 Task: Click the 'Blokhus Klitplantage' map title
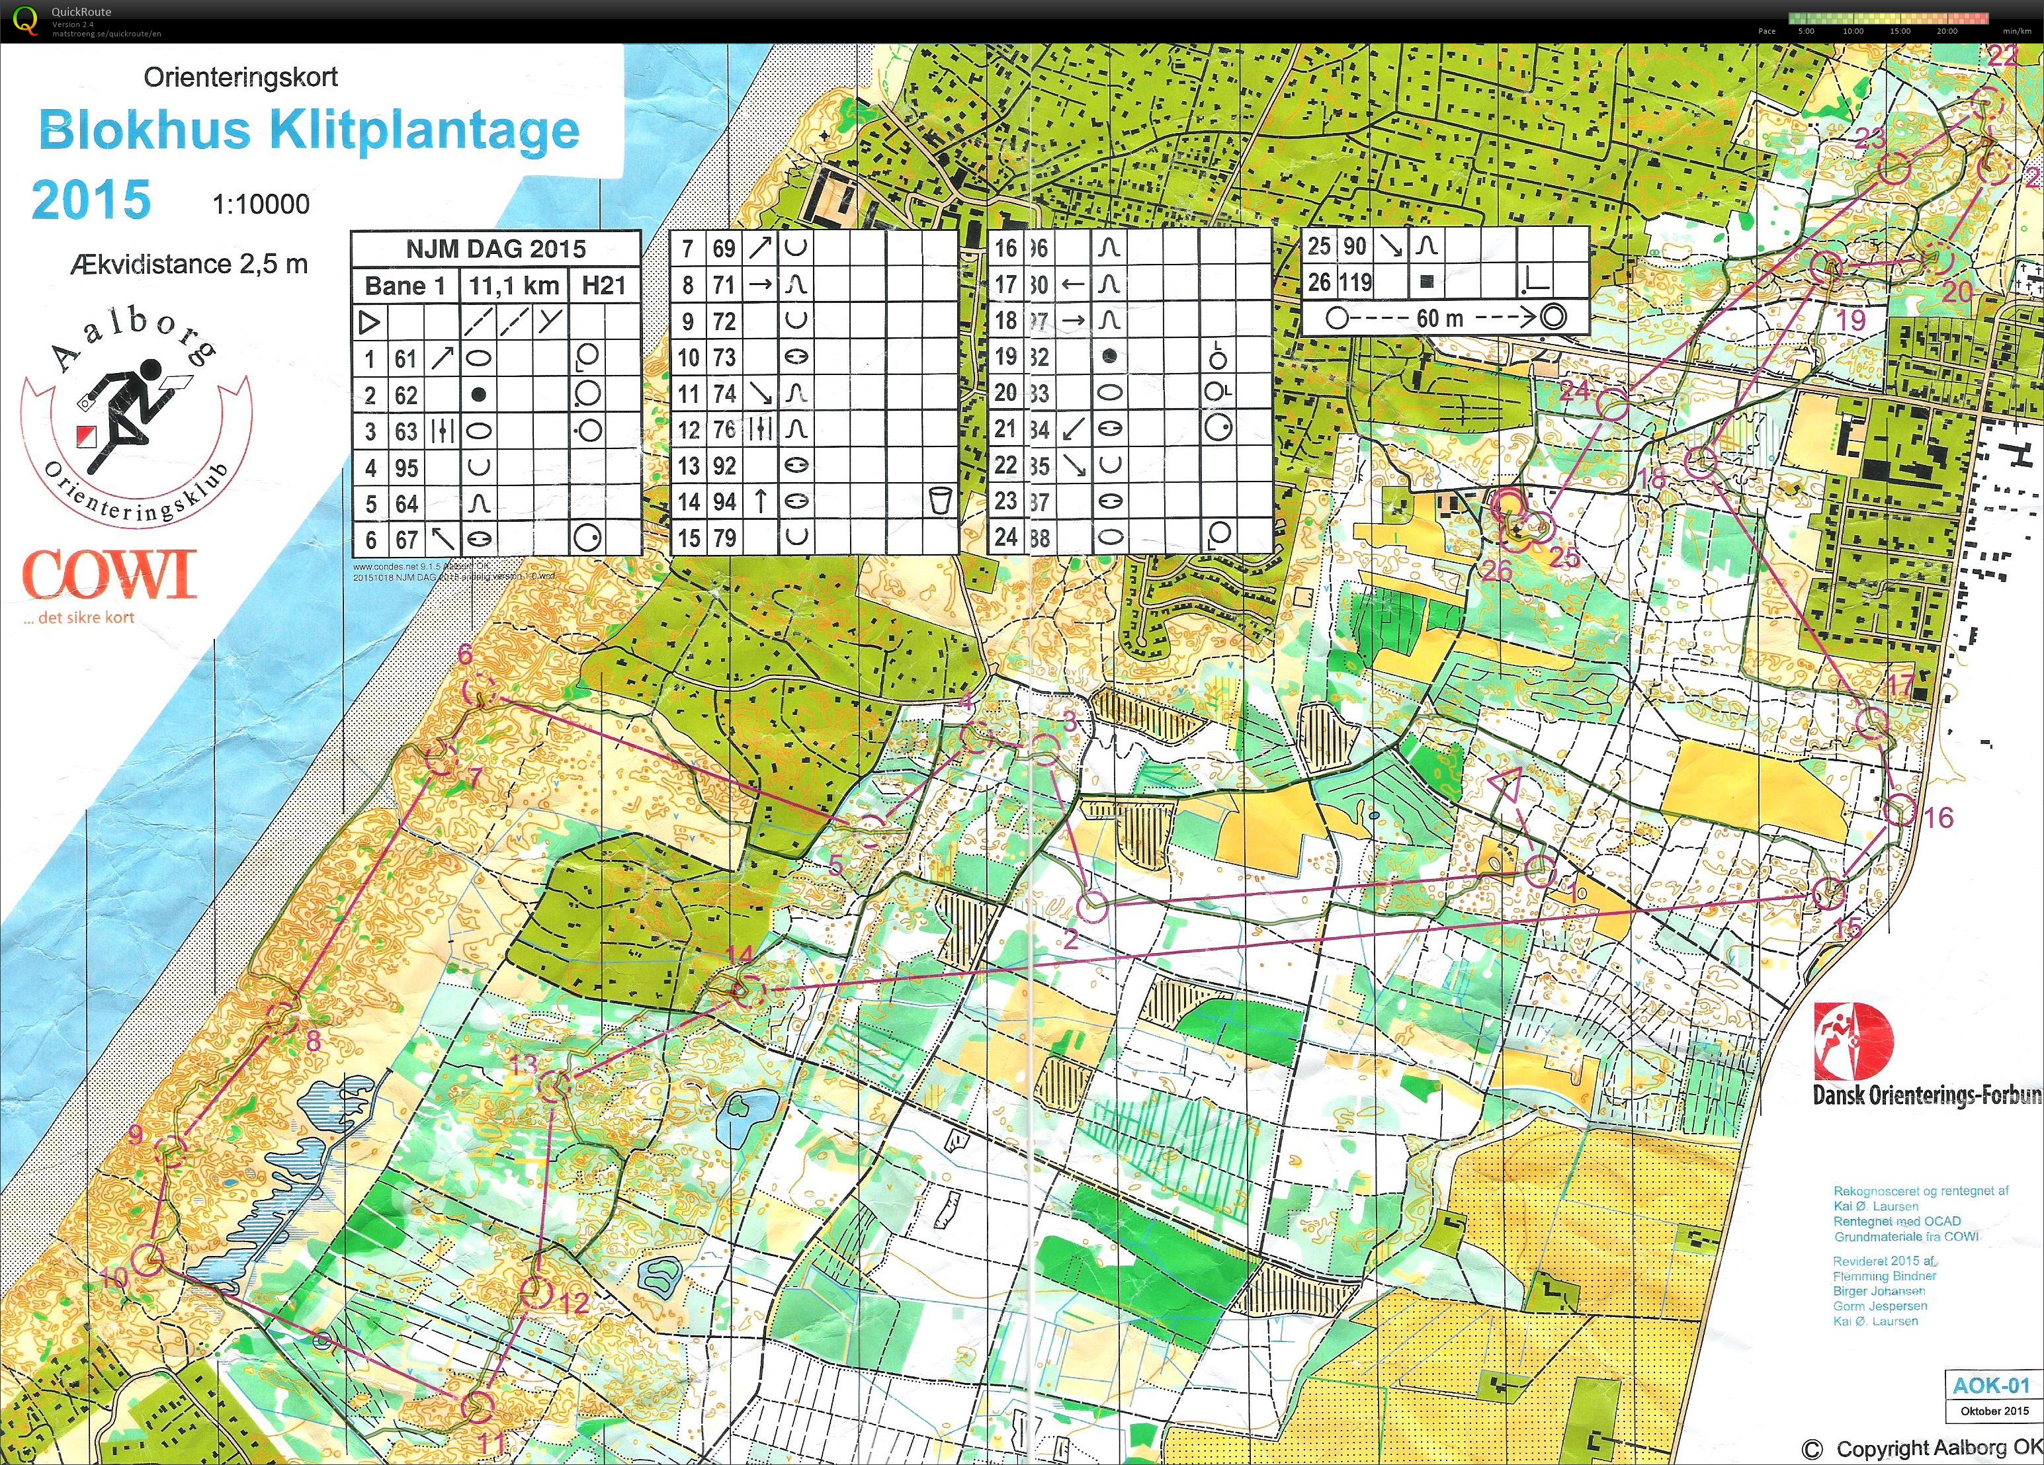pyautogui.click(x=309, y=130)
